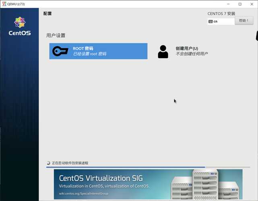Click the 用户设置 section heading

pyautogui.click(x=56, y=35)
